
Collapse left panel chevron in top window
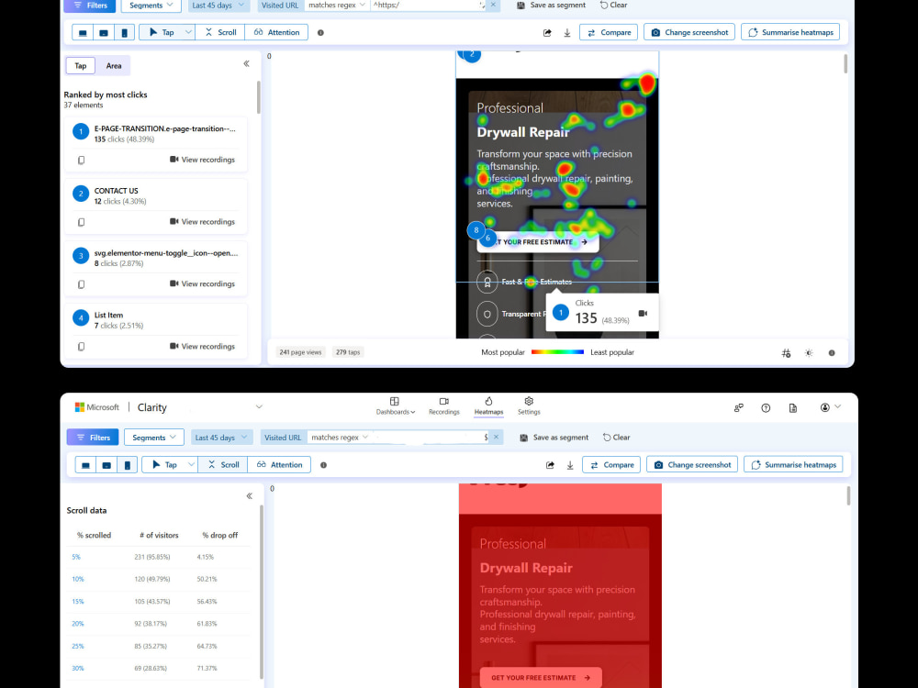246,64
